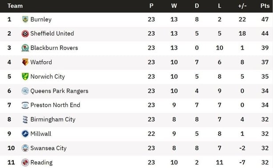The height and width of the screenshot is (168, 273).
Task: Click the Birmingham City crest icon
Action: pyautogui.click(x=25, y=120)
